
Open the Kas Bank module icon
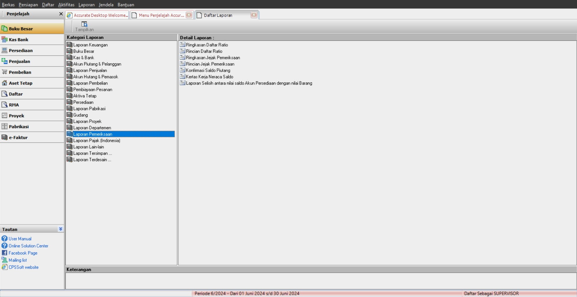[x=5, y=40]
